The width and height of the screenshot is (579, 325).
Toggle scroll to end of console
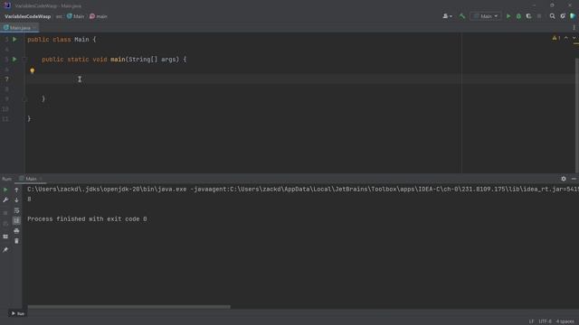[x=16, y=220]
